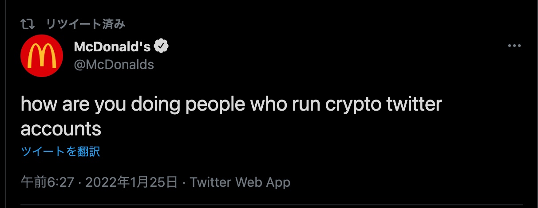Click the verified checkmark badge
The width and height of the screenshot is (538, 208).
[161, 46]
